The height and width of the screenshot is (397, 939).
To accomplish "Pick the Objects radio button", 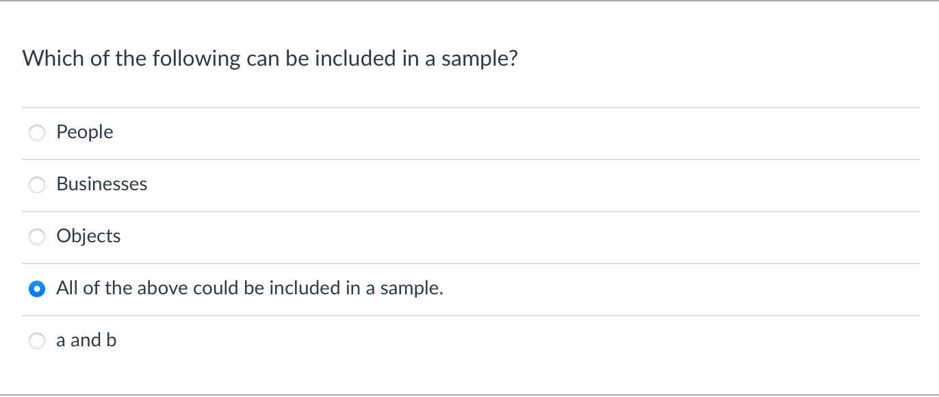I will pyautogui.click(x=37, y=237).
